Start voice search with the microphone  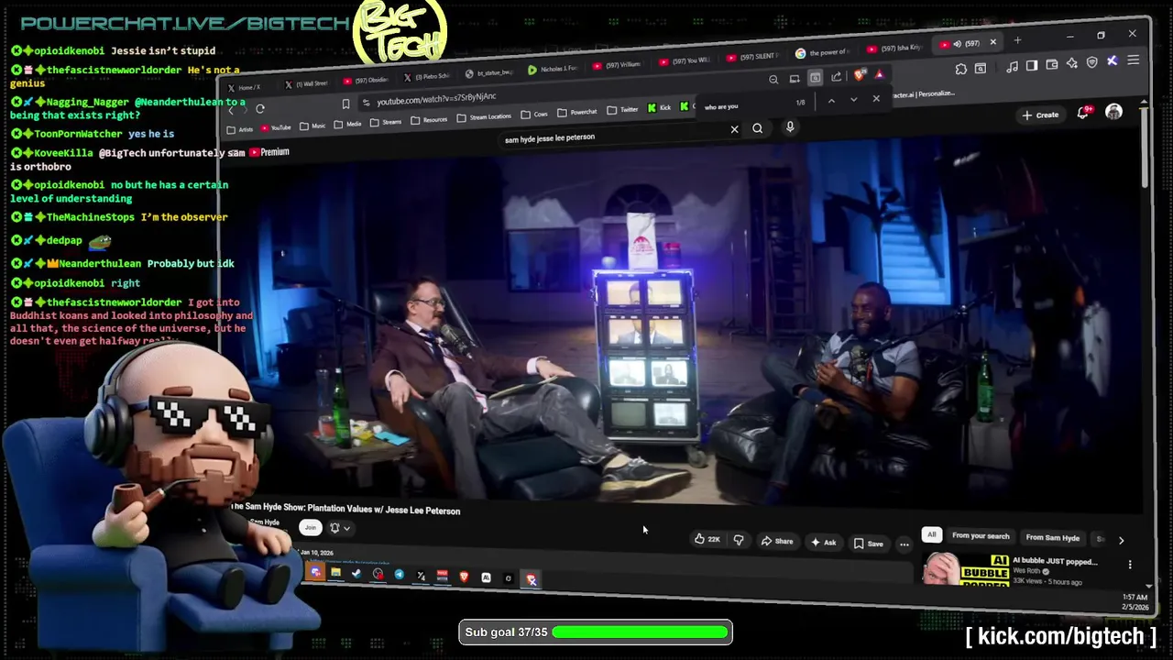click(x=790, y=126)
